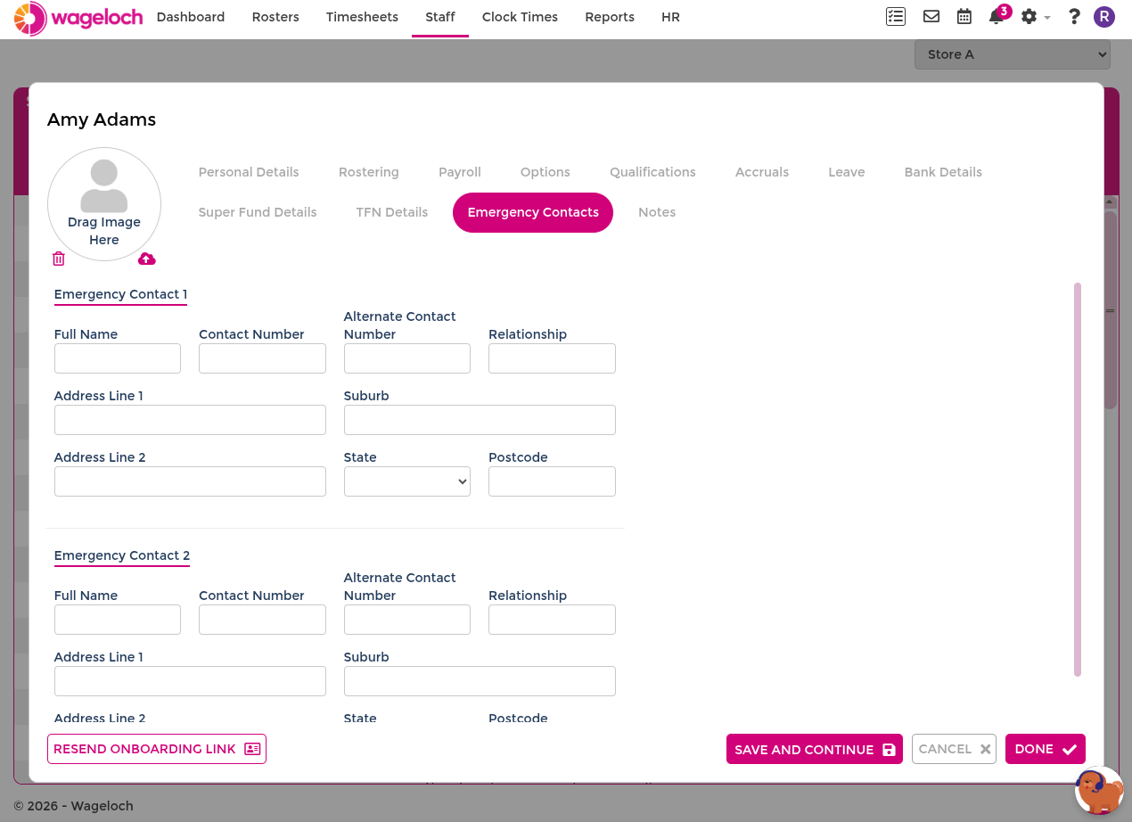Viewport: 1132px width, 822px height.
Task: Click the Done button
Action: (x=1046, y=749)
